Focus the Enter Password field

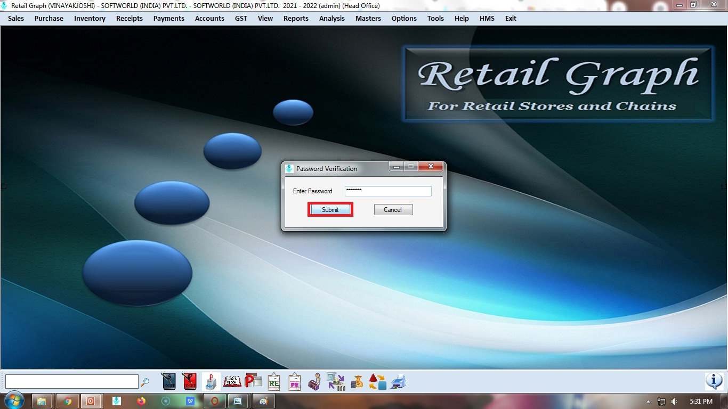(388, 191)
